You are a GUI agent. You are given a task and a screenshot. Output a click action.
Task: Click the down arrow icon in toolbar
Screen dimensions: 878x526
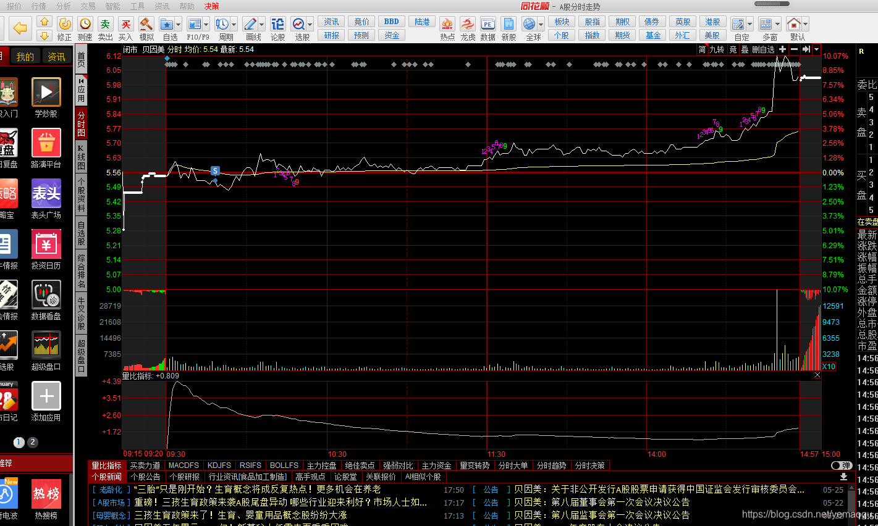coord(44,35)
